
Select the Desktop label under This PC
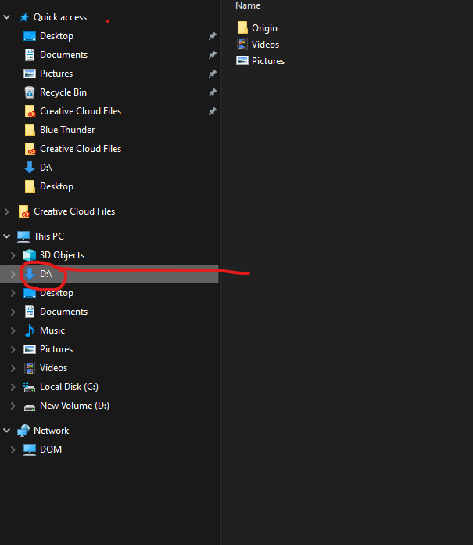(56, 293)
